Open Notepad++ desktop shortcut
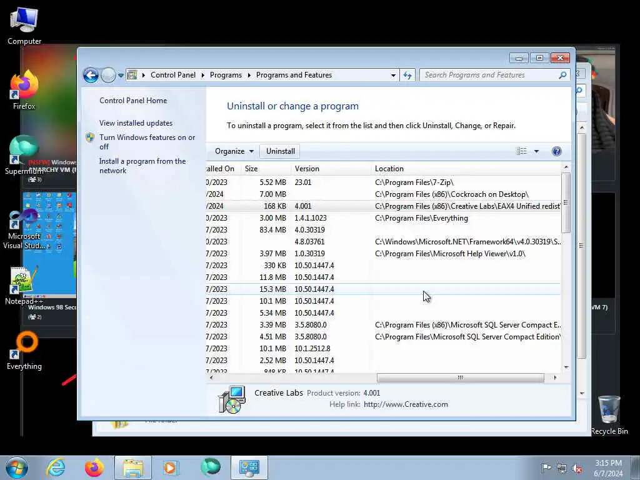 (x=24, y=286)
